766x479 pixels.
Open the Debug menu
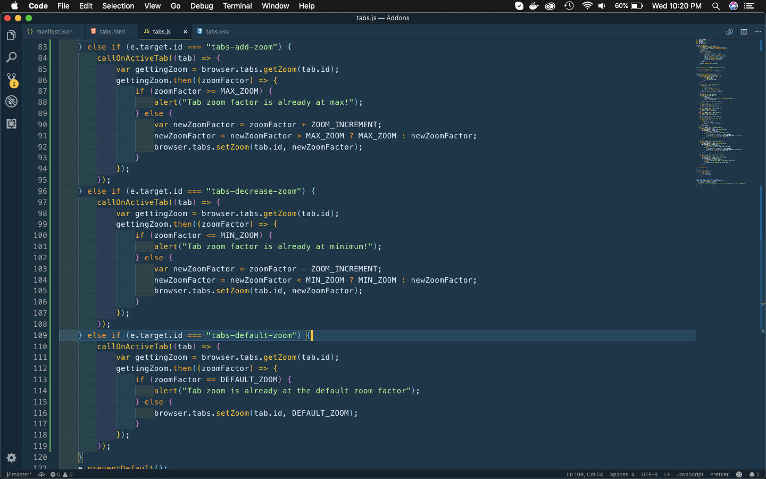point(202,6)
